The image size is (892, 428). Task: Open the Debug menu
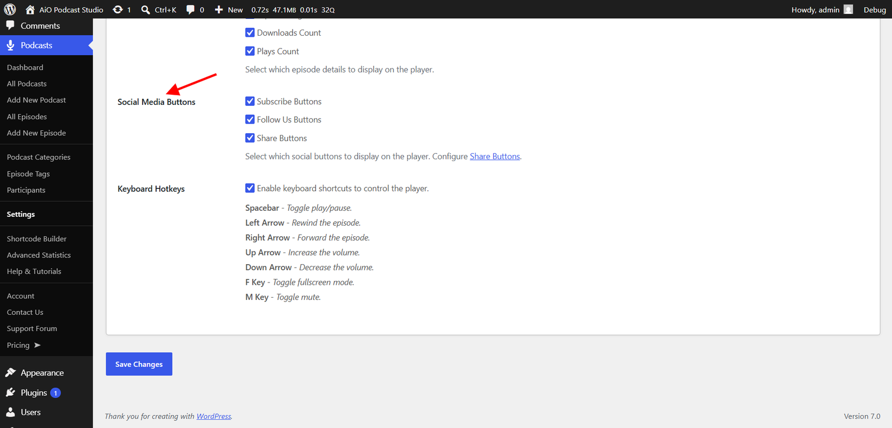875,9
